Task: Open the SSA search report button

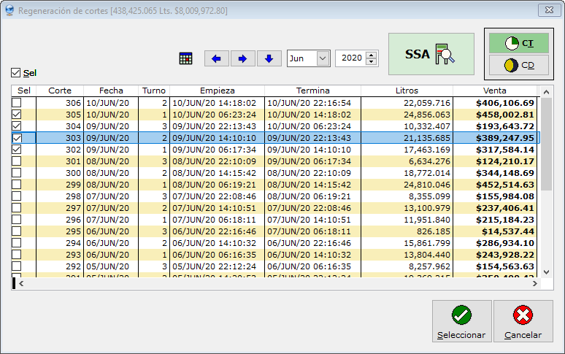Action: coord(431,54)
